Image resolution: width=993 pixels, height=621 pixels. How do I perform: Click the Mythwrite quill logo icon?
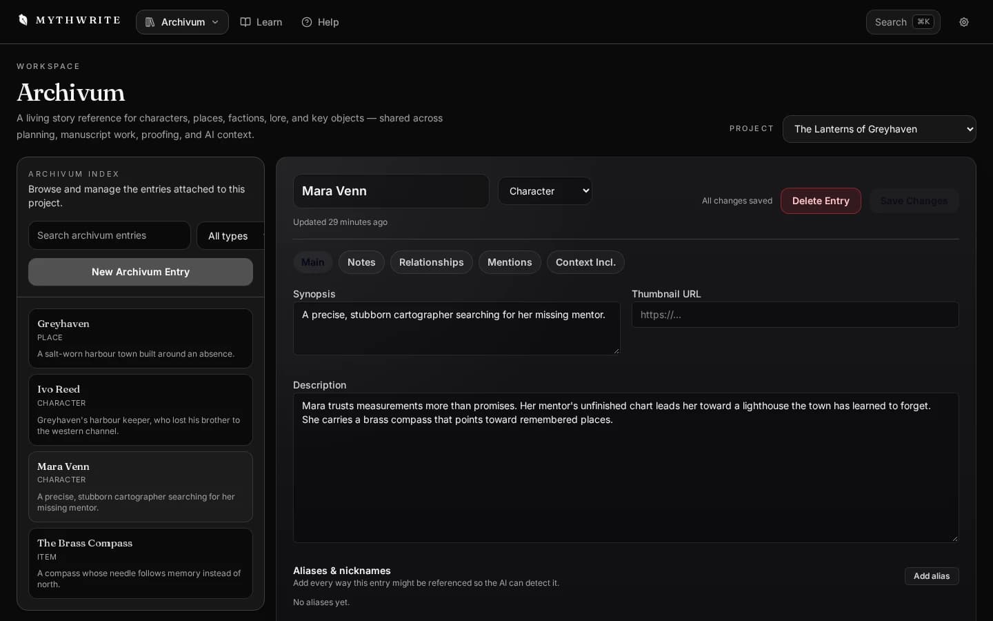coord(23,20)
